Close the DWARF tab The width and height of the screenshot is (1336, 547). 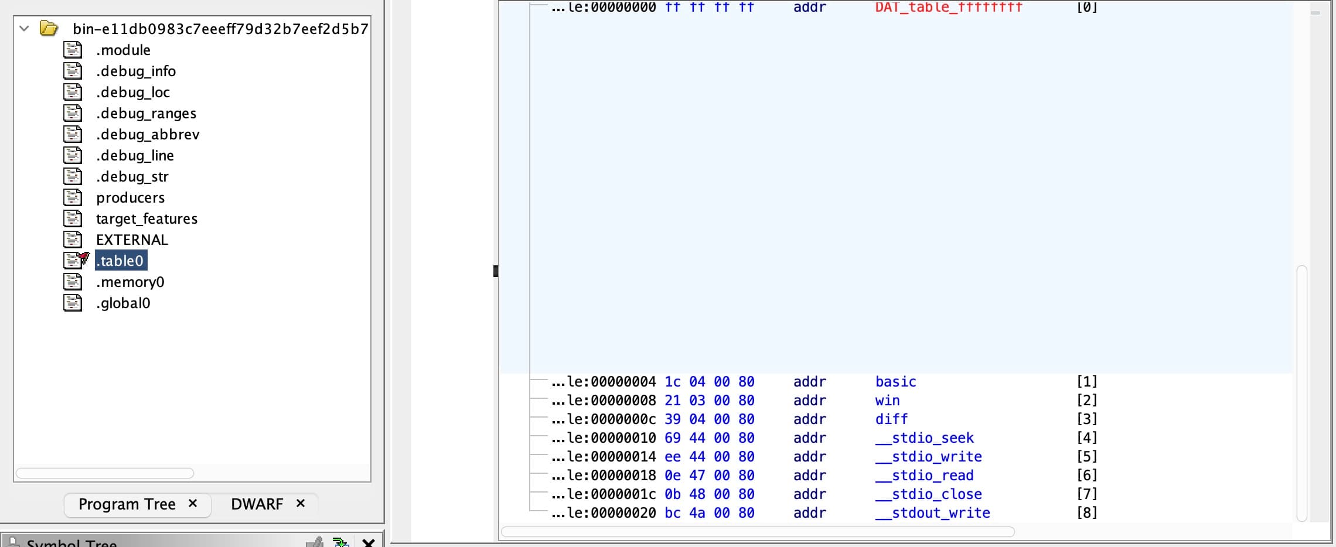click(301, 504)
